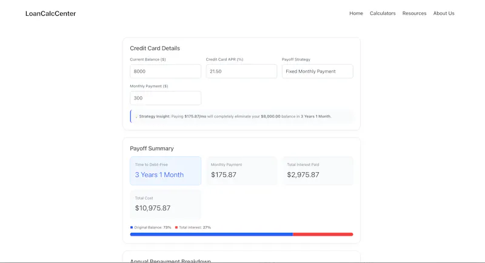Open the Calculators menu item
The height and width of the screenshot is (263, 485).
[383, 13]
